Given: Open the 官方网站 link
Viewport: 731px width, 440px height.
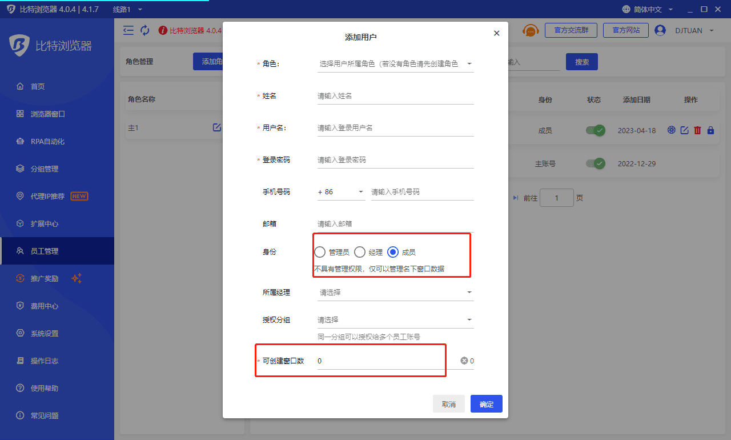Looking at the screenshot, I should 625,30.
